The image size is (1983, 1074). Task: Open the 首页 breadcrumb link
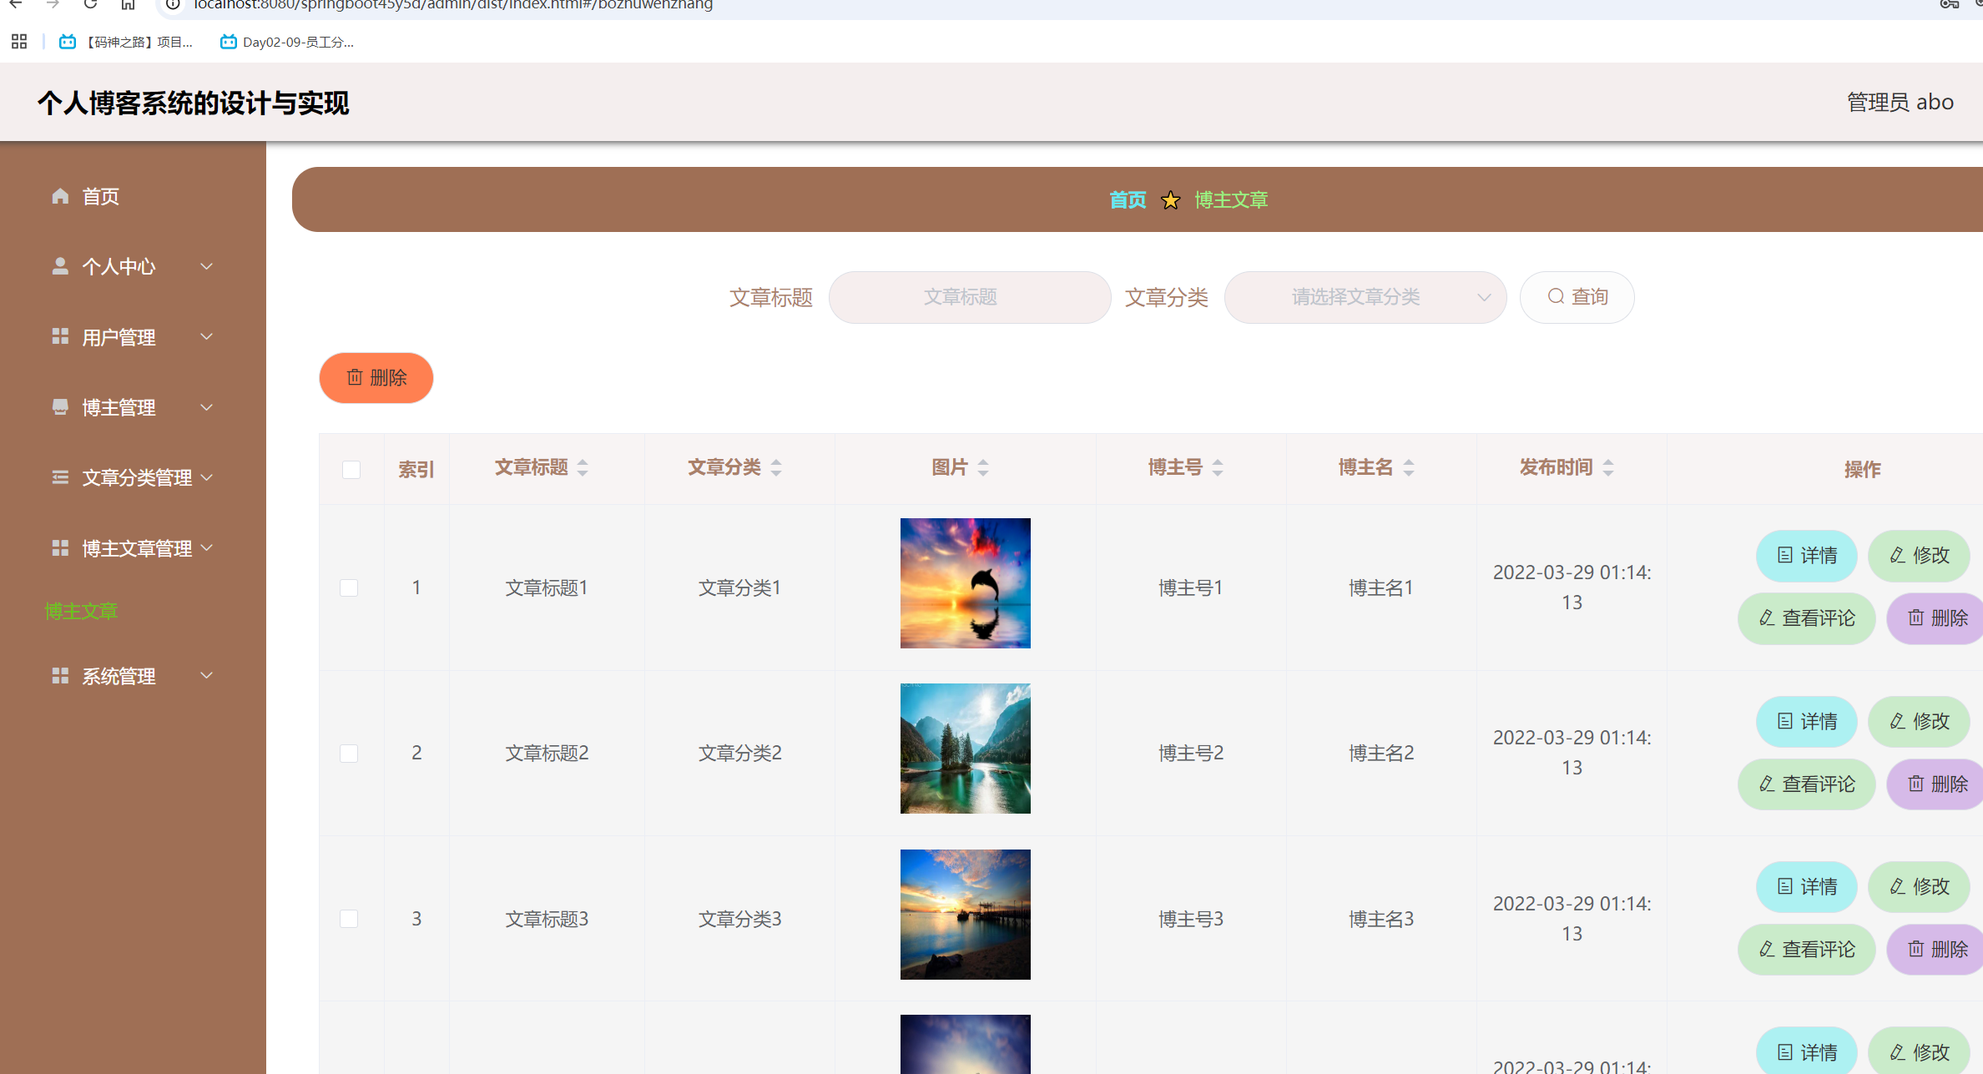click(x=1127, y=199)
